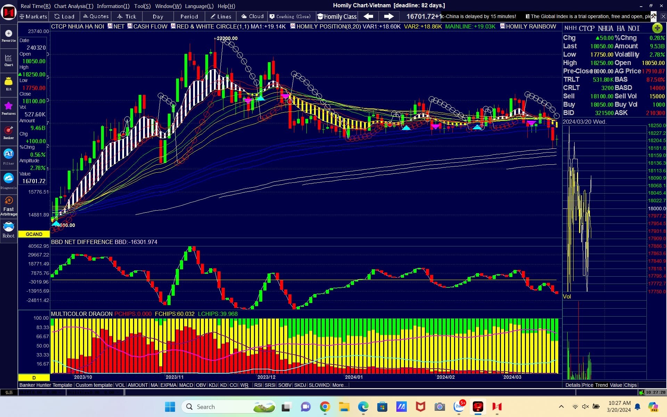
Task: Open McAfee icon in taskbar
Action: tap(420, 407)
